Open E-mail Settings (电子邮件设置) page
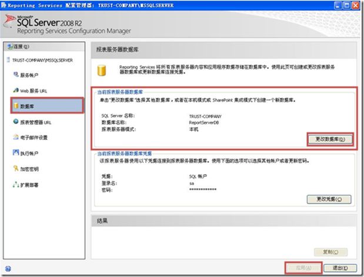364x277 pixels. 34,138
